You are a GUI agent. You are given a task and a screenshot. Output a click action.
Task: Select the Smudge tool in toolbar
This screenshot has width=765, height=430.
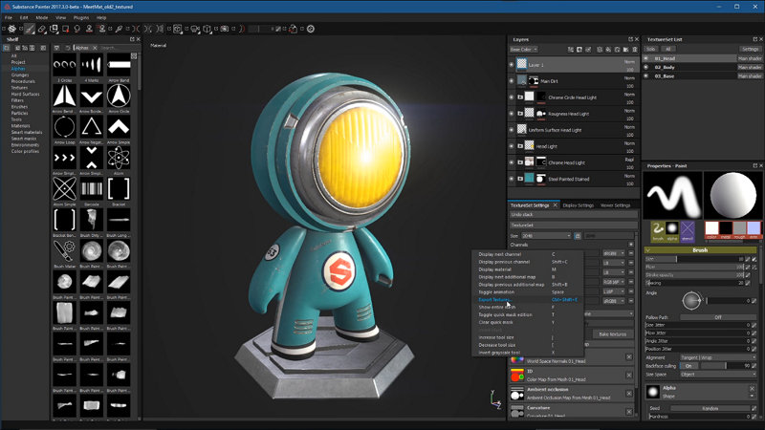coord(77,29)
